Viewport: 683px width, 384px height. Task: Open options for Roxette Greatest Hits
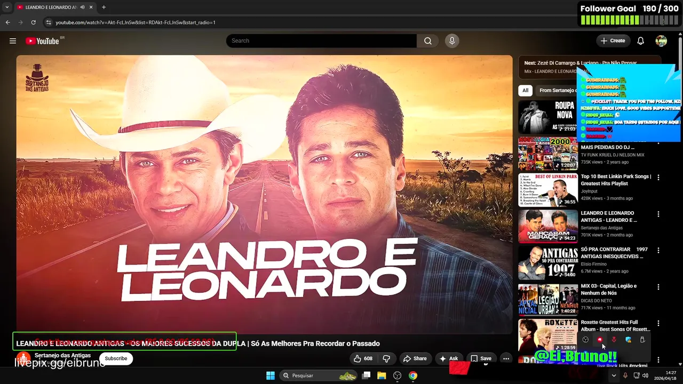pyautogui.click(x=658, y=323)
